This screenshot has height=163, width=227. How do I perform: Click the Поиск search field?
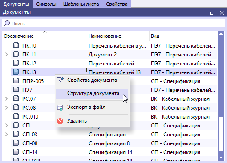[113, 23]
